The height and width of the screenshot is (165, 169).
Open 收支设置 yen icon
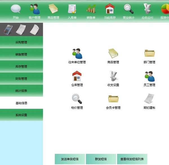pos(113,76)
